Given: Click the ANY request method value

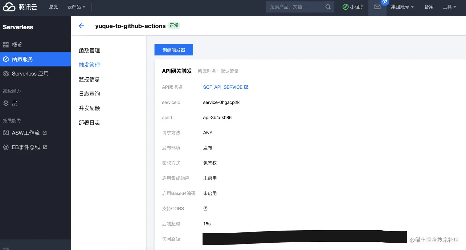Looking at the screenshot, I should coord(208,133).
